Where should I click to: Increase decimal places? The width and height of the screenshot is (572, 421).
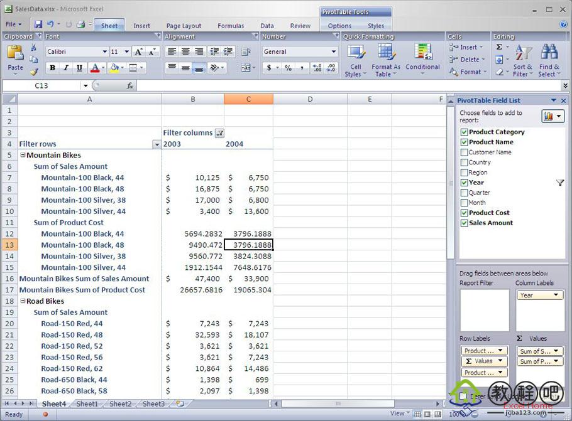317,68
